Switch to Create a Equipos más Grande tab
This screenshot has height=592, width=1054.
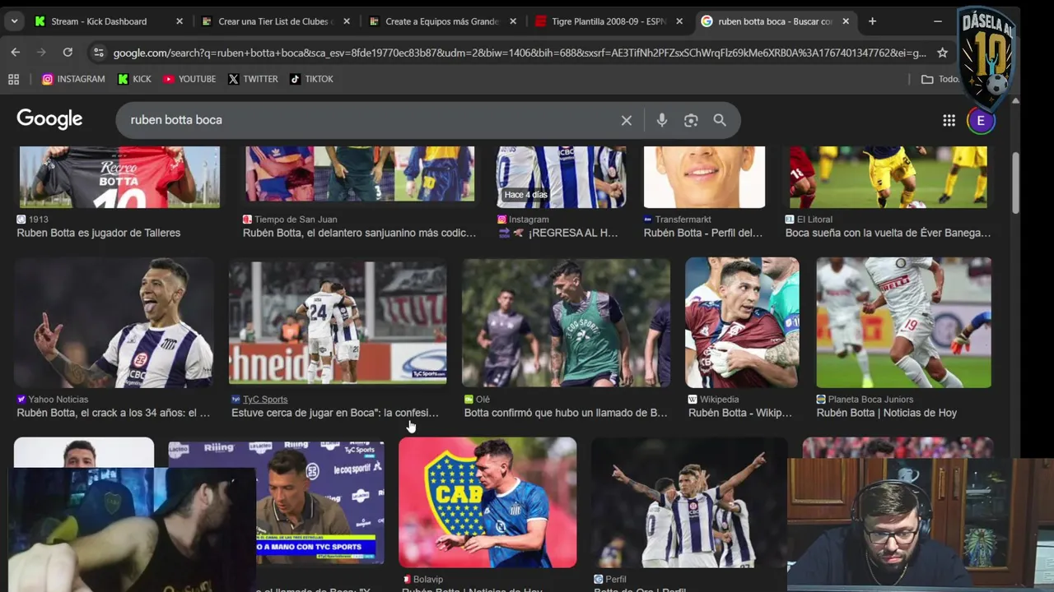(x=443, y=21)
